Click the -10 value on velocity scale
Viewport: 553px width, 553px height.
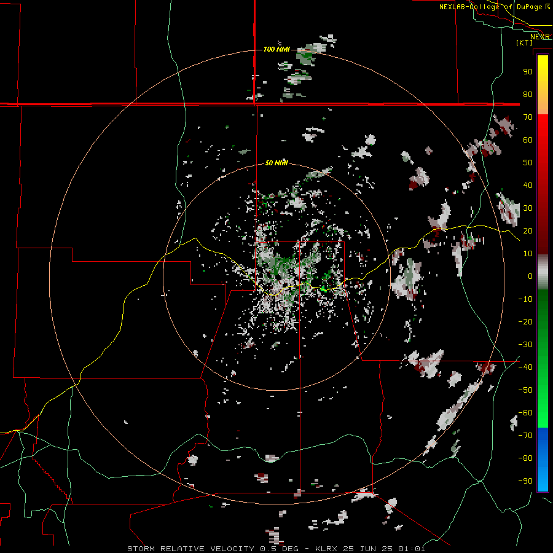pos(525,299)
